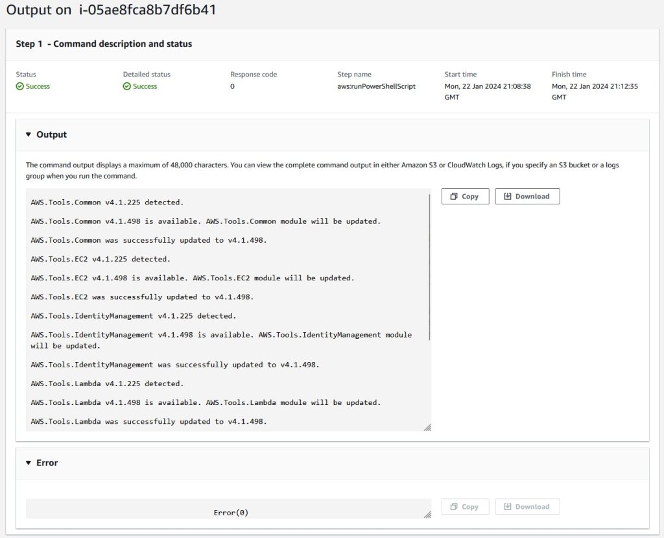This screenshot has width=664, height=538.
Task: Click the output text area scrollbar
Action: click(429, 267)
